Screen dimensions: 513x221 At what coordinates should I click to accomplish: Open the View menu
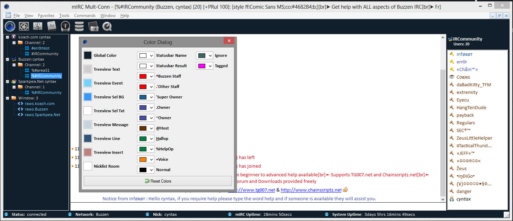point(29,16)
